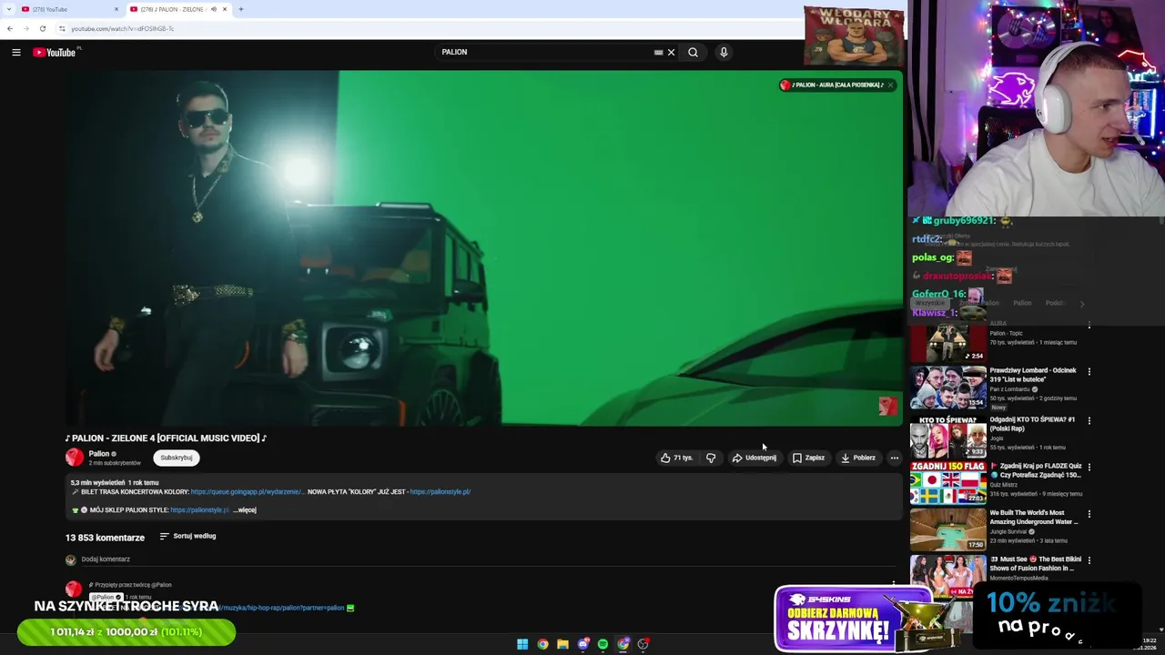This screenshot has width=1165, height=655.
Task: Click the magnifier search button
Action: click(x=693, y=52)
